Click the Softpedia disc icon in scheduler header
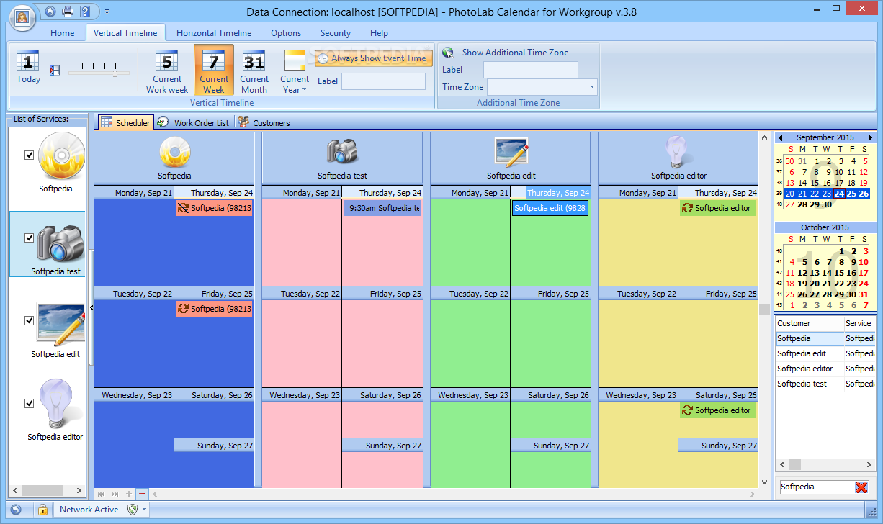 pos(174,151)
